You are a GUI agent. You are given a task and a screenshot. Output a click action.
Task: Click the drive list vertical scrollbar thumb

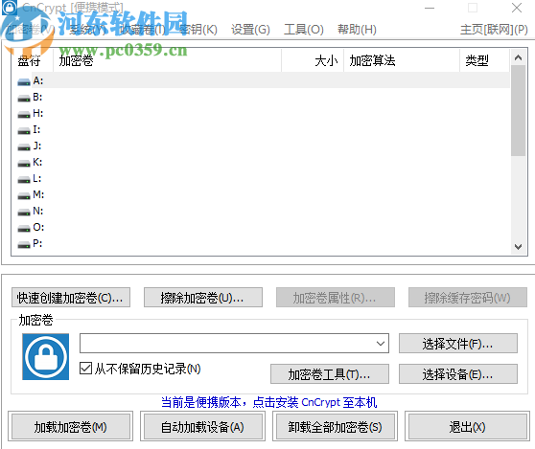pyautogui.click(x=518, y=111)
